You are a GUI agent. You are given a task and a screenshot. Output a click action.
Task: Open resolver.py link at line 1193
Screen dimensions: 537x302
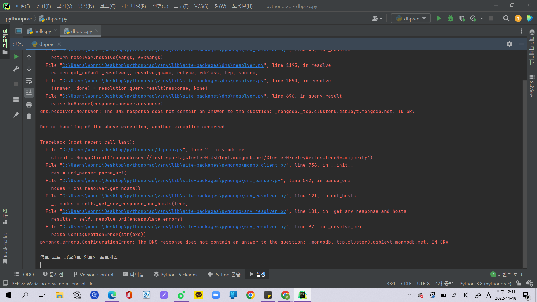pyautogui.click(x=163, y=65)
